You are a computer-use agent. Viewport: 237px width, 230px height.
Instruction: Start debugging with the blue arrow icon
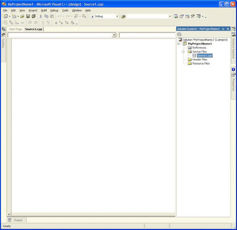(92, 17)
